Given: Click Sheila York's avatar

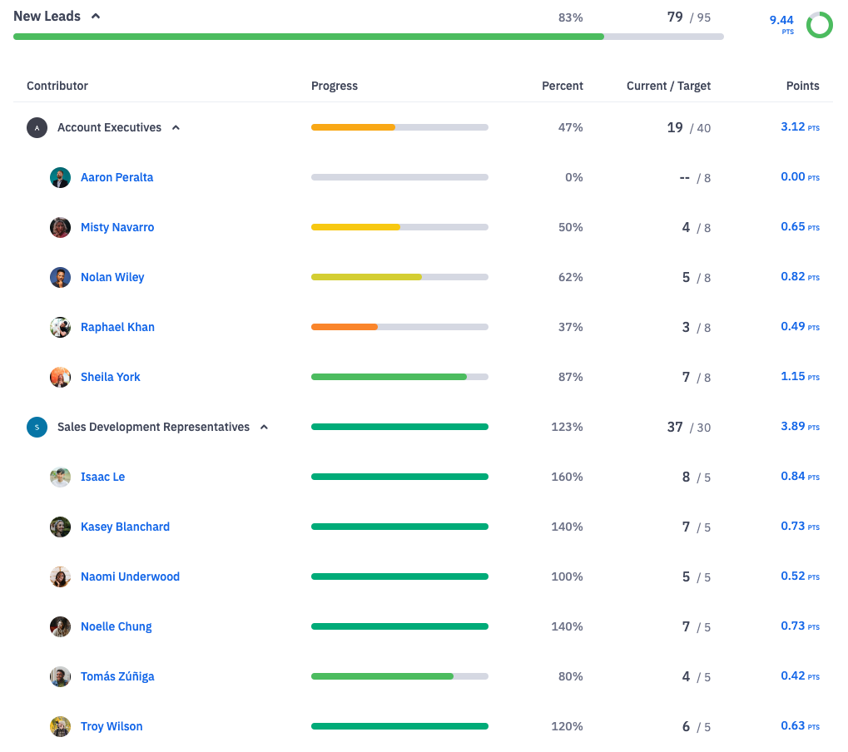Looking at the screenshot, I should pyautogui.click(x=60, y=377).
